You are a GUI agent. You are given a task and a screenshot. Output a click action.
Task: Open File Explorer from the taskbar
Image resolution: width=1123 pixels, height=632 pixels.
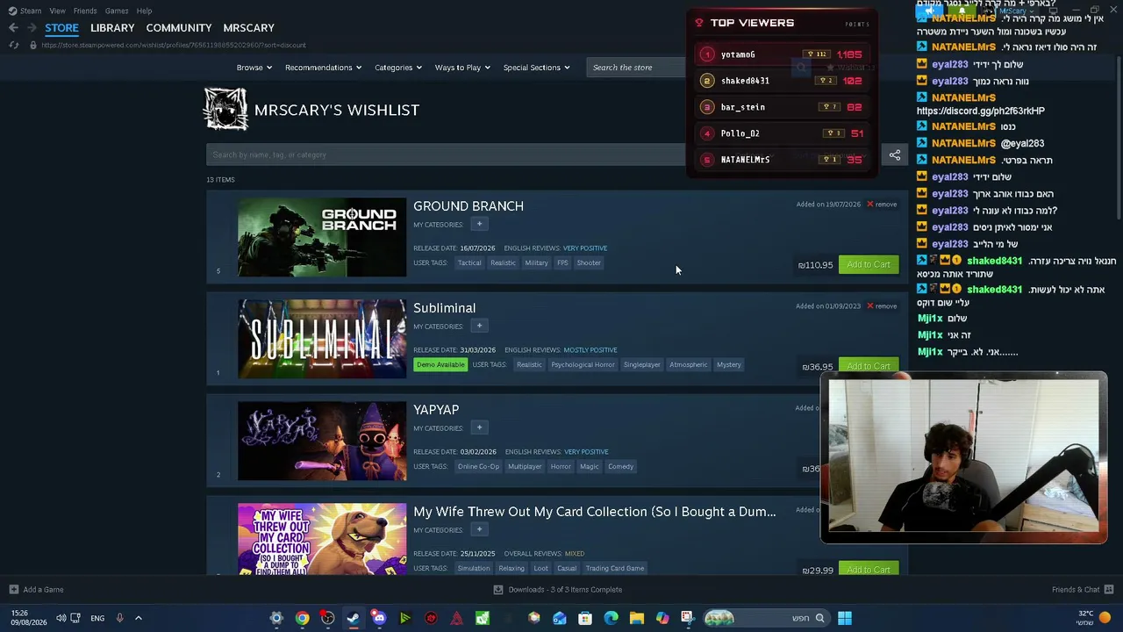click(636, 618)
